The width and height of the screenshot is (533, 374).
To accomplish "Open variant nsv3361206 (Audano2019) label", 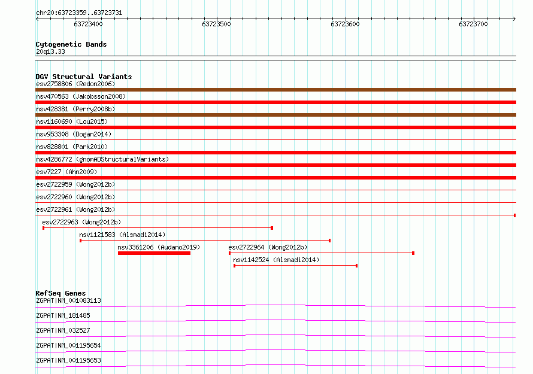I will point(159,247).
